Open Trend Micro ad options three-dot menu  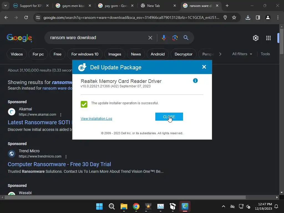pos(66,156)
